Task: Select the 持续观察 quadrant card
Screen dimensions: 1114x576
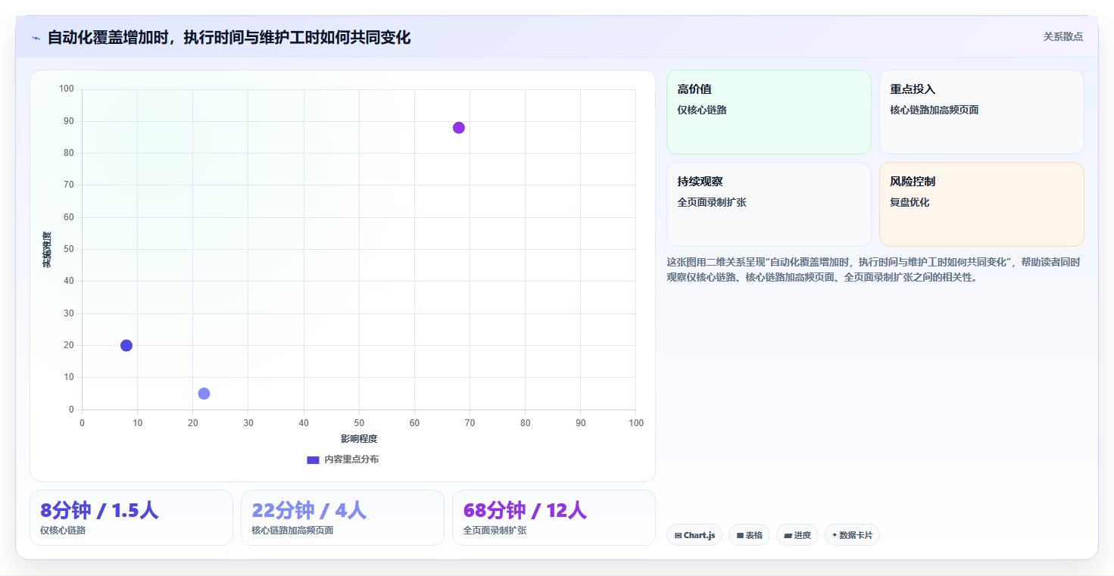Action: [x=769, y=204]
